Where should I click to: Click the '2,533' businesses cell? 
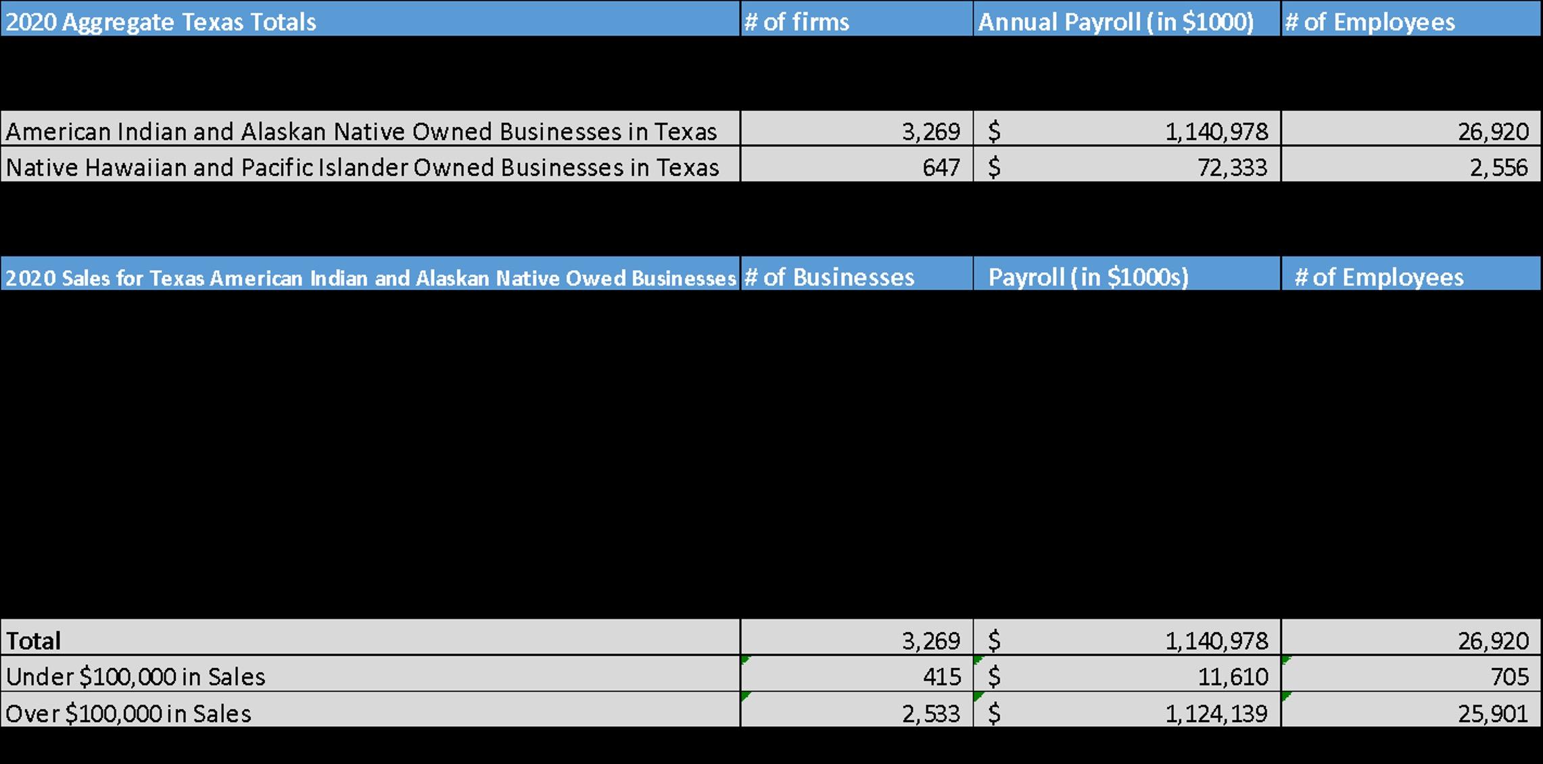pyautogui.click(x=857, y=710)
